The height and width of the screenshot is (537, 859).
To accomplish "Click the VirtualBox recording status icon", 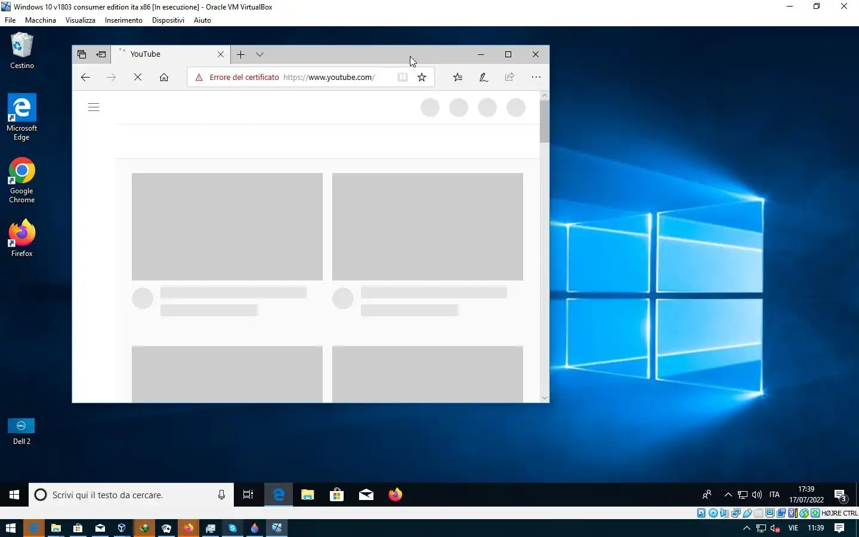I will tap(781, 513).
